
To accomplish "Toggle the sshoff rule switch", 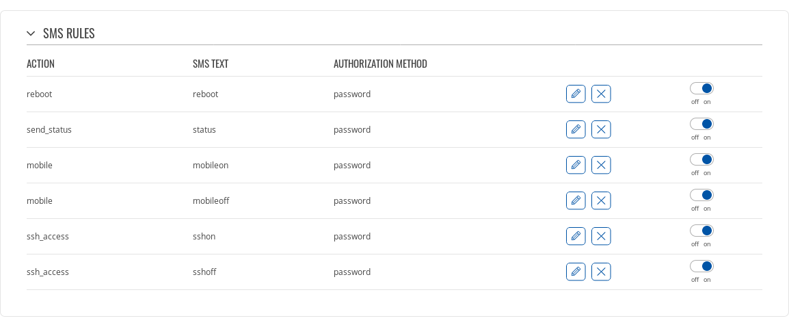I will click(701, 266).
